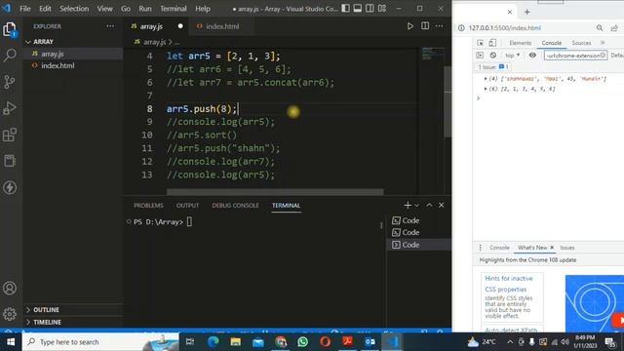The image size is (624, 351).
Task: Run the code with the play button
Action: (x=409, y=26)
